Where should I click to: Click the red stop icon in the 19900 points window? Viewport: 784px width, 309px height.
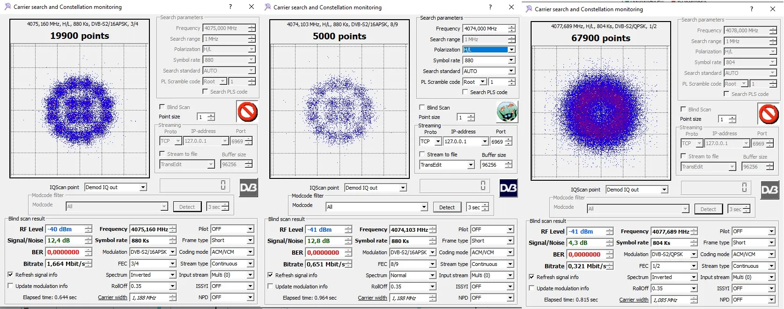[x=248, y=112]
